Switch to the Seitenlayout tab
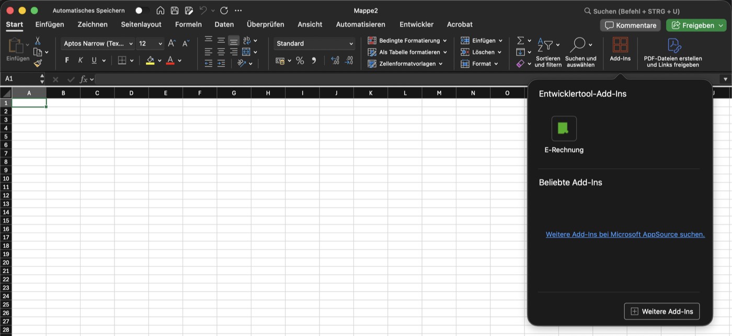 141,24
